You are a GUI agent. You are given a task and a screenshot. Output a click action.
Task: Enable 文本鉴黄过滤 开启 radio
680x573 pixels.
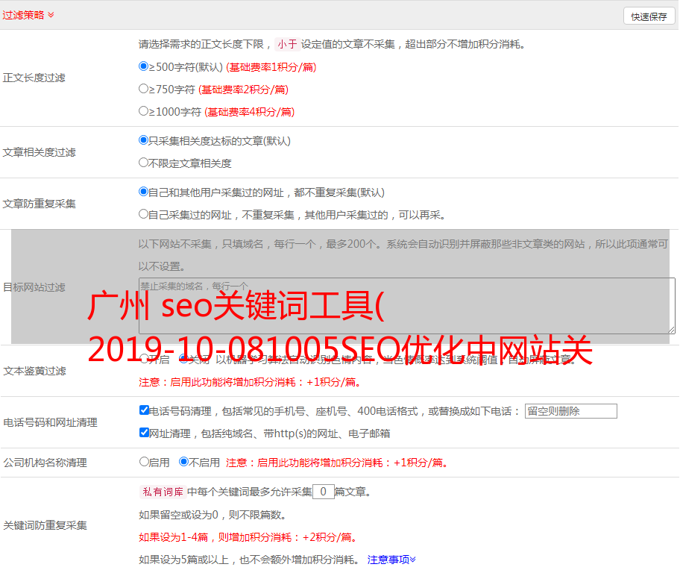point(144,359)
